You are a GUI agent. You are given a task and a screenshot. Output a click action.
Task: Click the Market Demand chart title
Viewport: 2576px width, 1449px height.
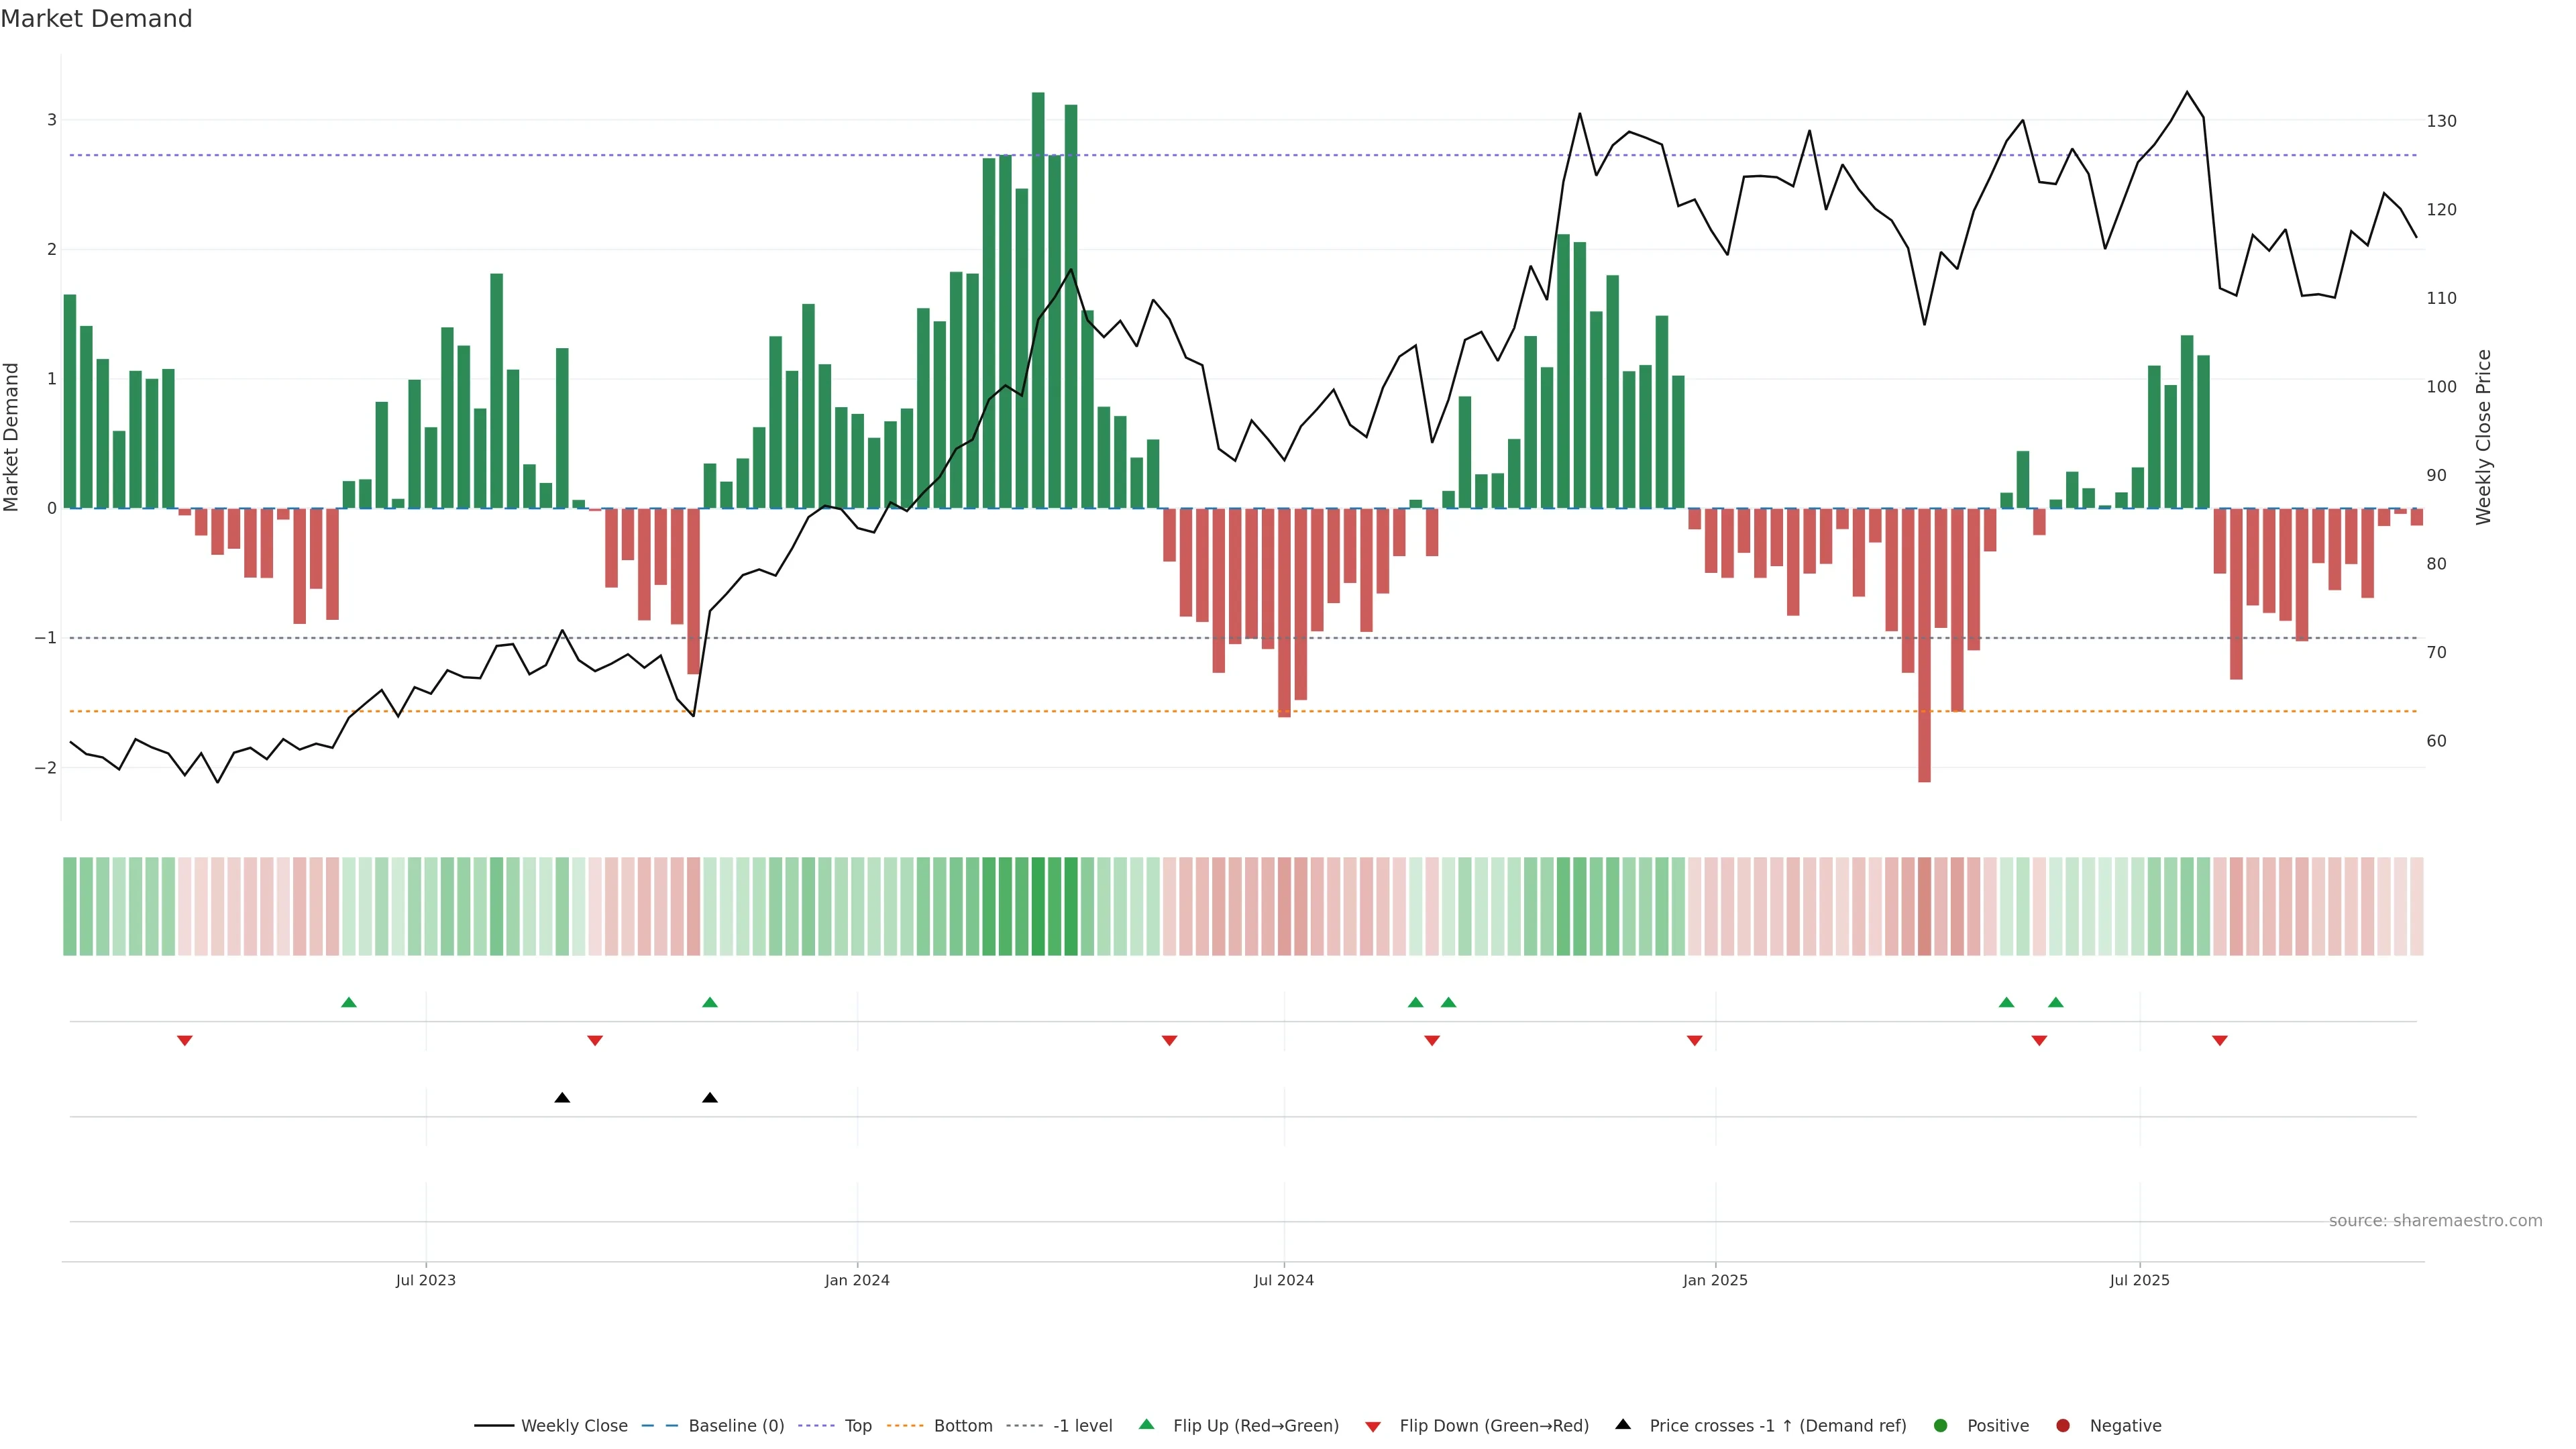(x=96, y=19)
